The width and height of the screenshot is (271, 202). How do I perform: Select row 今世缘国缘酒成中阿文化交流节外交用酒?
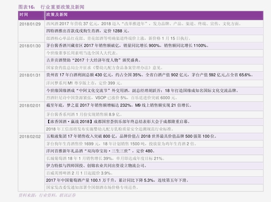(x=154, y=91)
